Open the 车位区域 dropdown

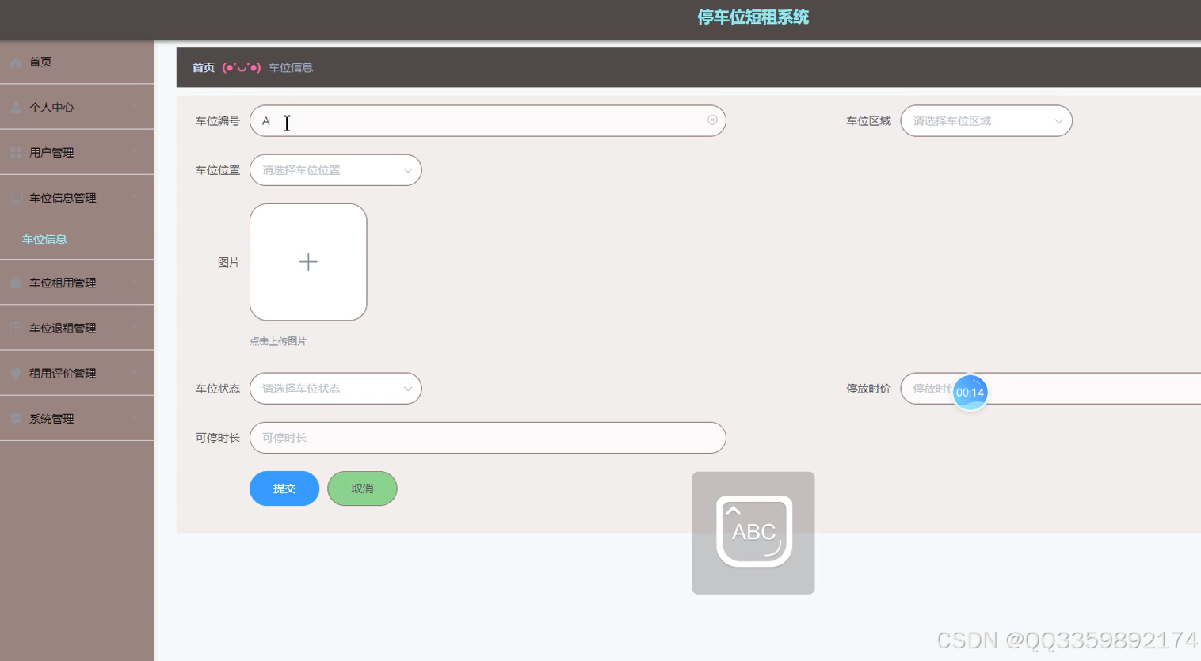(986, 121)
